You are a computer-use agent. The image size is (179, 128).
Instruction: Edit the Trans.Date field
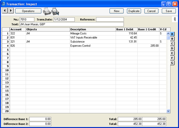[64, 20]
